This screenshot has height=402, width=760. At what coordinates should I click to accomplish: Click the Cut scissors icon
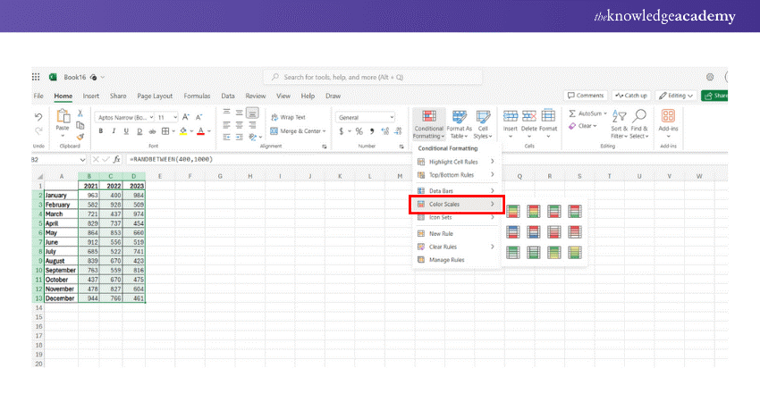point(80,113)
